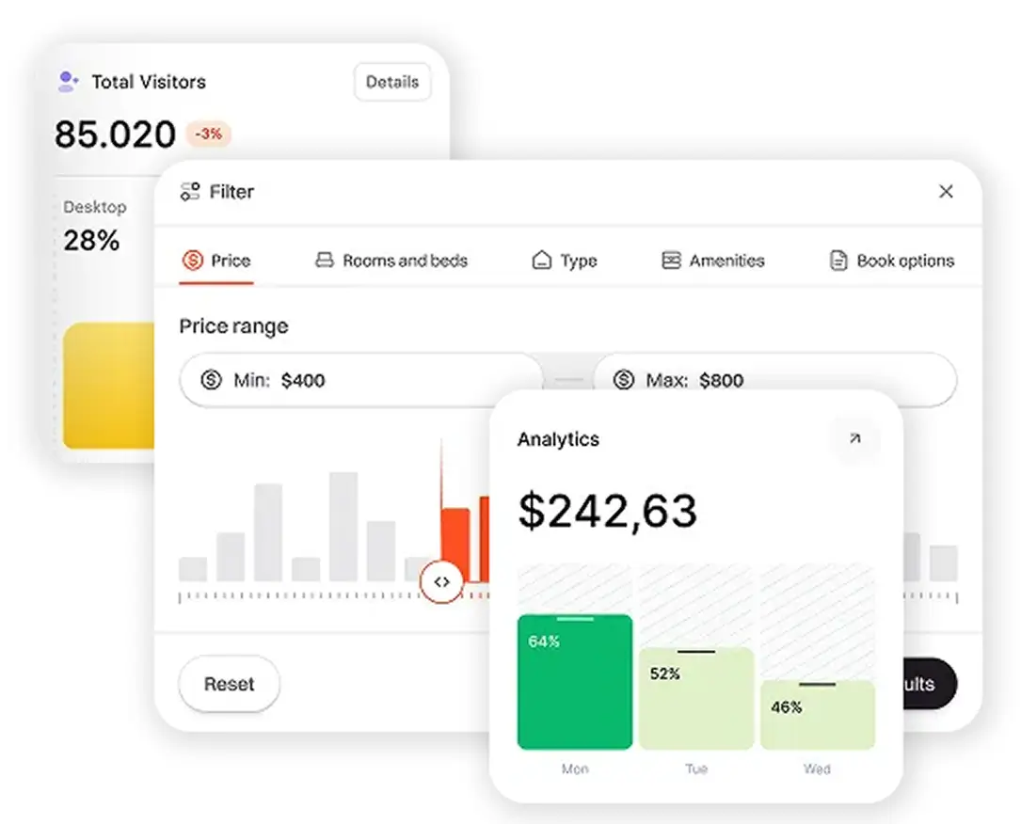The image size is (1021, 824).
Task: Open visitor Details
Action: (x=391, y=82)
